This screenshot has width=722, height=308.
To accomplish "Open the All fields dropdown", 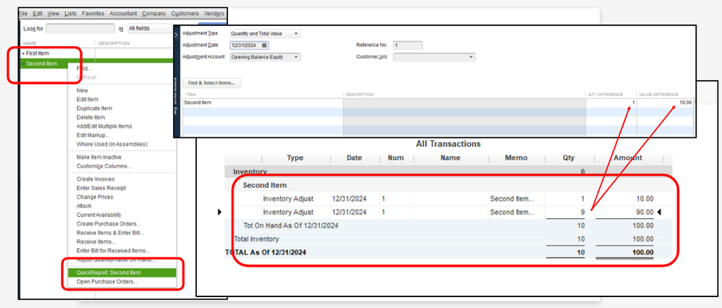I will point(149,28).
